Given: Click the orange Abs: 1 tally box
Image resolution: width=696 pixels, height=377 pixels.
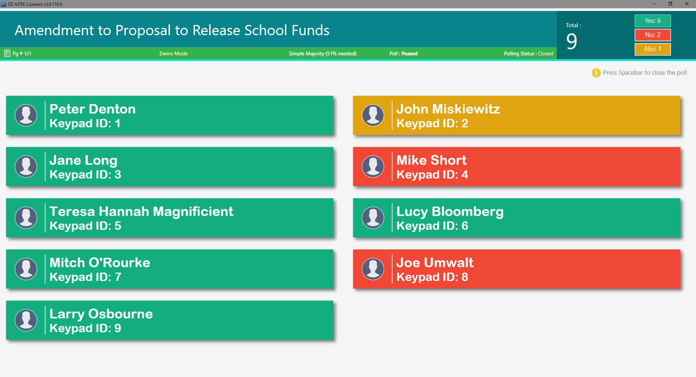Looking at the screenshot, I should [x=652, y=49].
